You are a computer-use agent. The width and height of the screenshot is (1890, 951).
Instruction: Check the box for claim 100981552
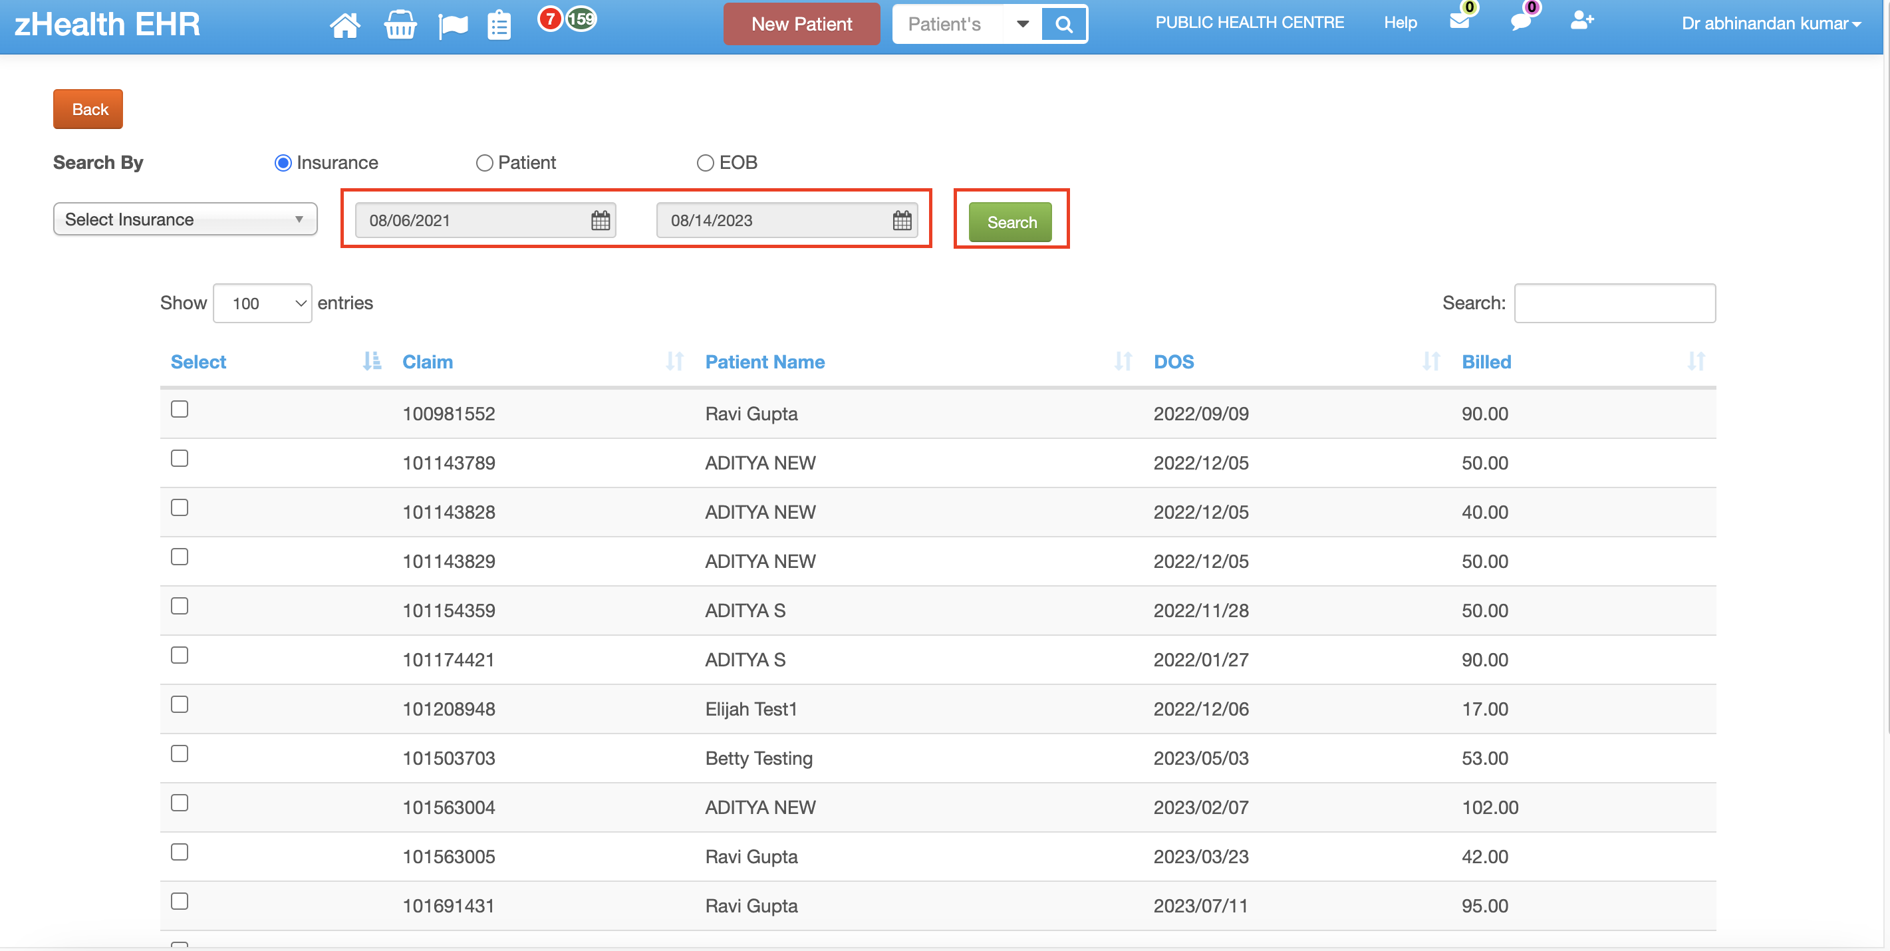click(180, 409)
